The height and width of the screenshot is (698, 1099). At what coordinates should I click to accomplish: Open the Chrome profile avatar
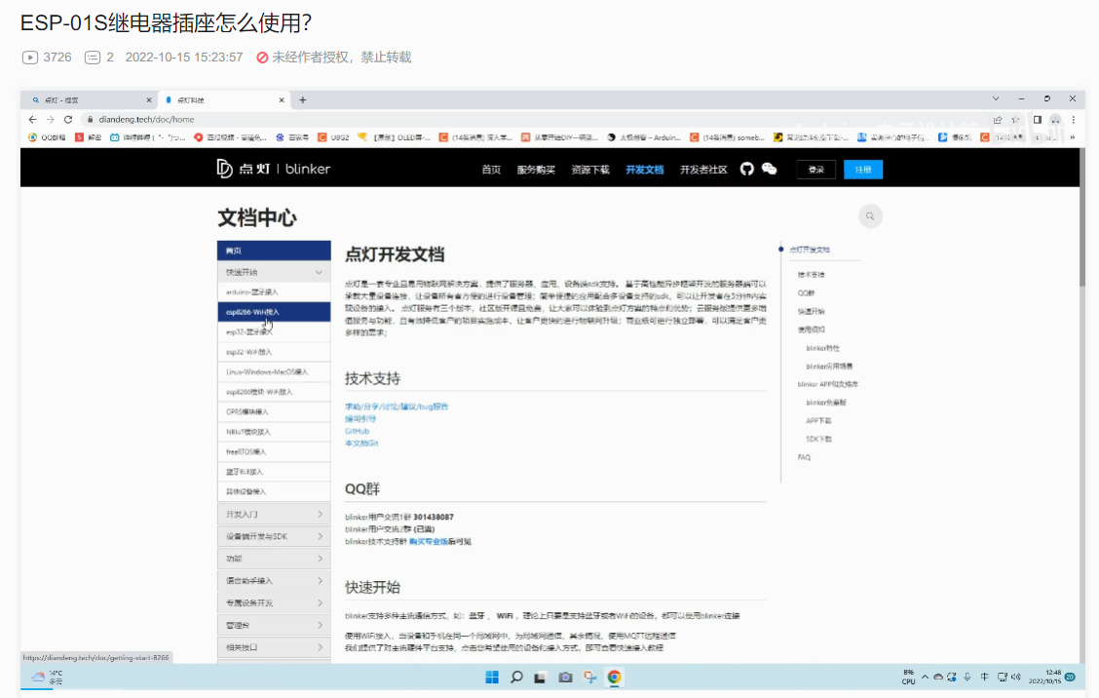pyautogui.click(x=1055, y=120)
